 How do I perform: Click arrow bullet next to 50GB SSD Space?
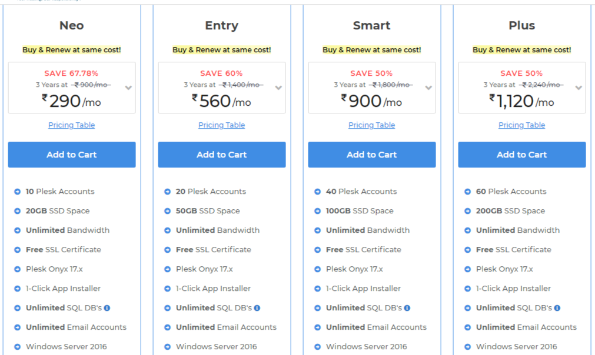pos(167,211)
